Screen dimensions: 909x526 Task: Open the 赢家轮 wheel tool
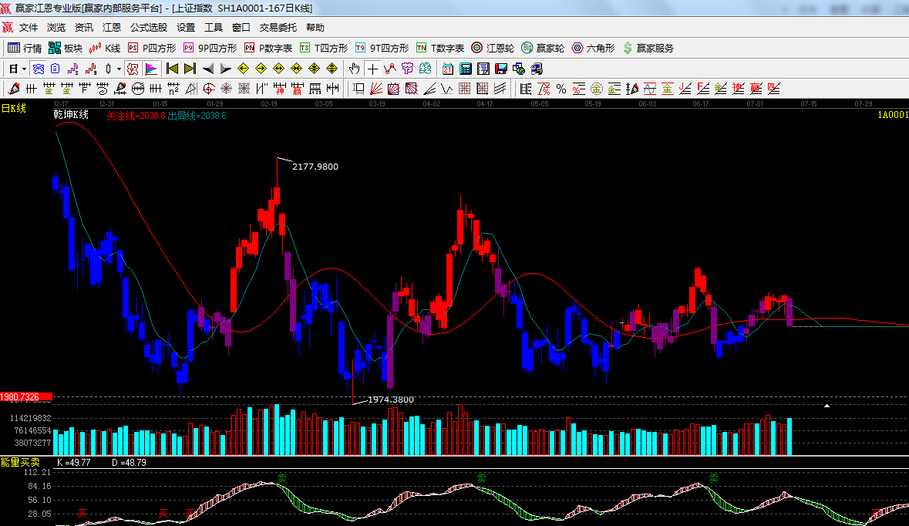(x=543, y=48)
